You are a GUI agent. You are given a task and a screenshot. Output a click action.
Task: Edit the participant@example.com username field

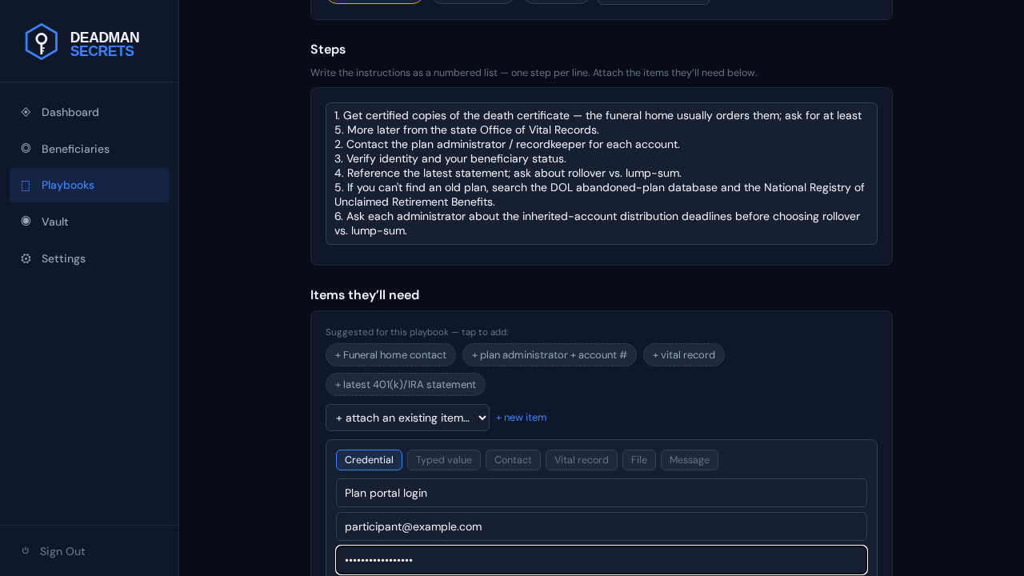(x=602, y=526)
